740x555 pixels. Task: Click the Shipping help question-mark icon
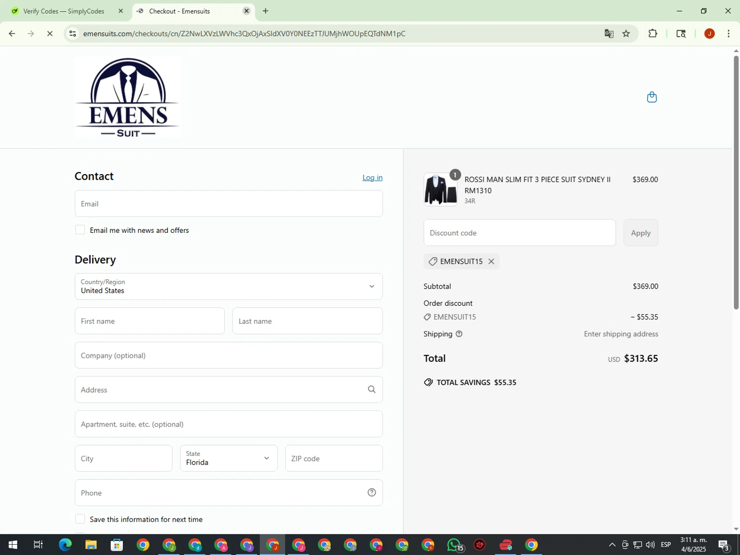tap(459, 334)
